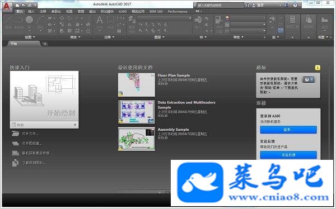Switch to the 管理 ribbon tab
The width and height of the screenshot is (336, 209).
(x=81, y=12)
